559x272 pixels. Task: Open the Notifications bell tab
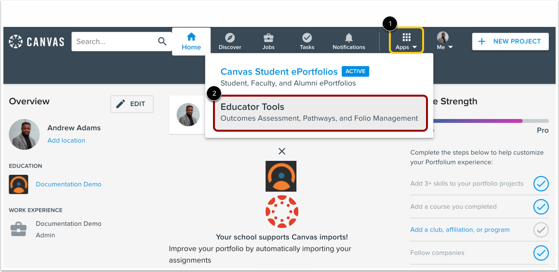pos(349,42)
